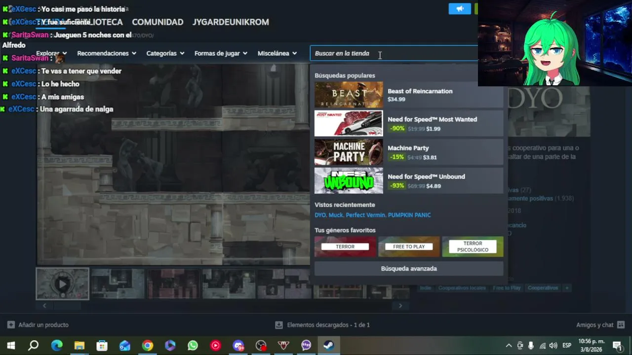Open the JYGARDEUNIKROM profile tab
Image resolution: width=632 pixels, height=355 pixels.
pyautogui.click(x=231, y=22)
